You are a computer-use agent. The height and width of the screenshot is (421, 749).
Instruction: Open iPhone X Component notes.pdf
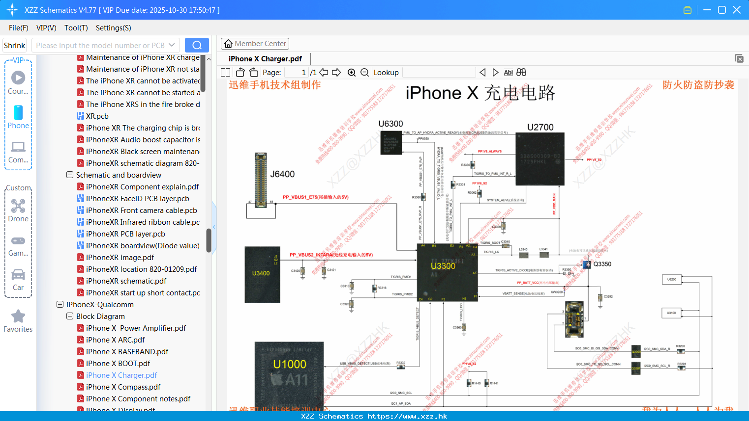tap(138, 398)
